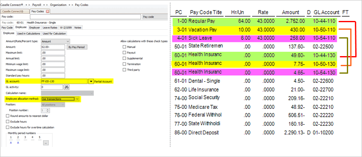Click the Vacation Pay row title
Image resolution: width=362 pixels, height=157 pixels.
click(203, 30)
